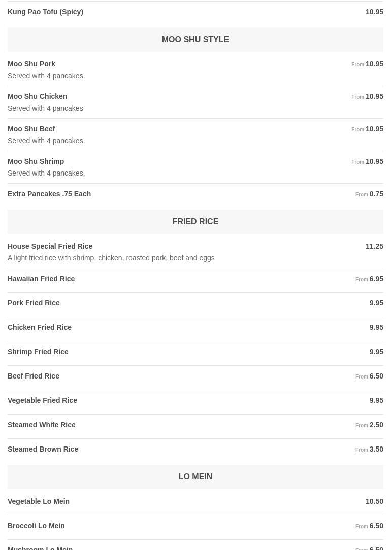
Task: Click the LO MEIN section header
Action: tap(195, 477)
